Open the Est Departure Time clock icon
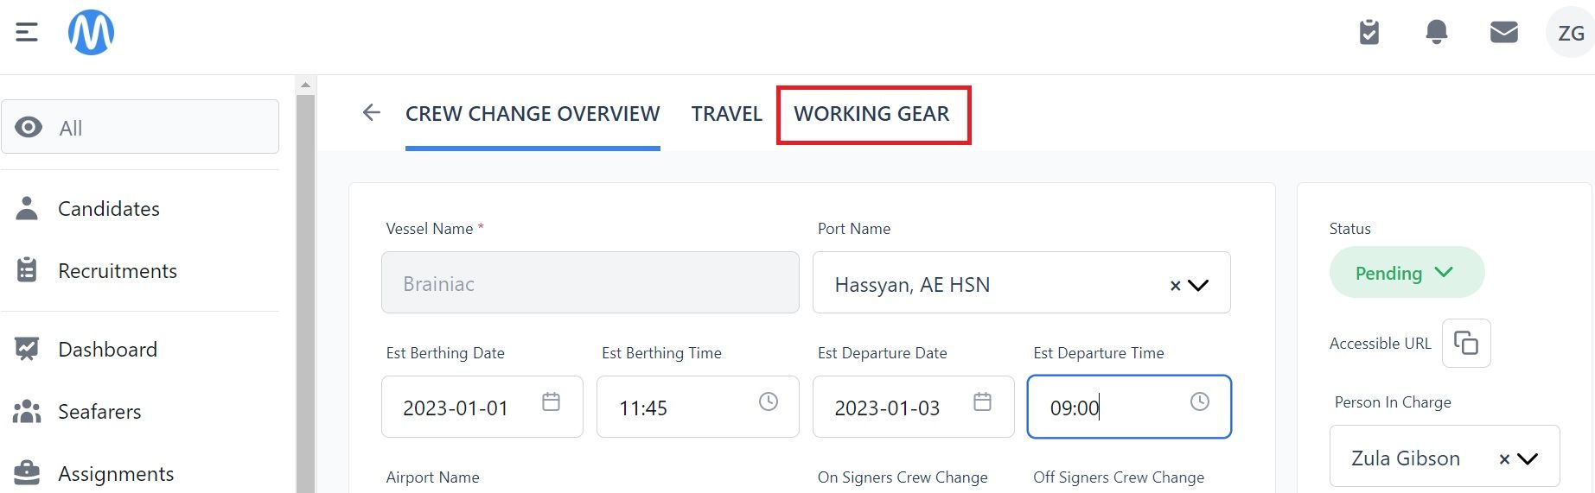The width and height of the screenshot is (1595, 493). (x=1200, y=401)
